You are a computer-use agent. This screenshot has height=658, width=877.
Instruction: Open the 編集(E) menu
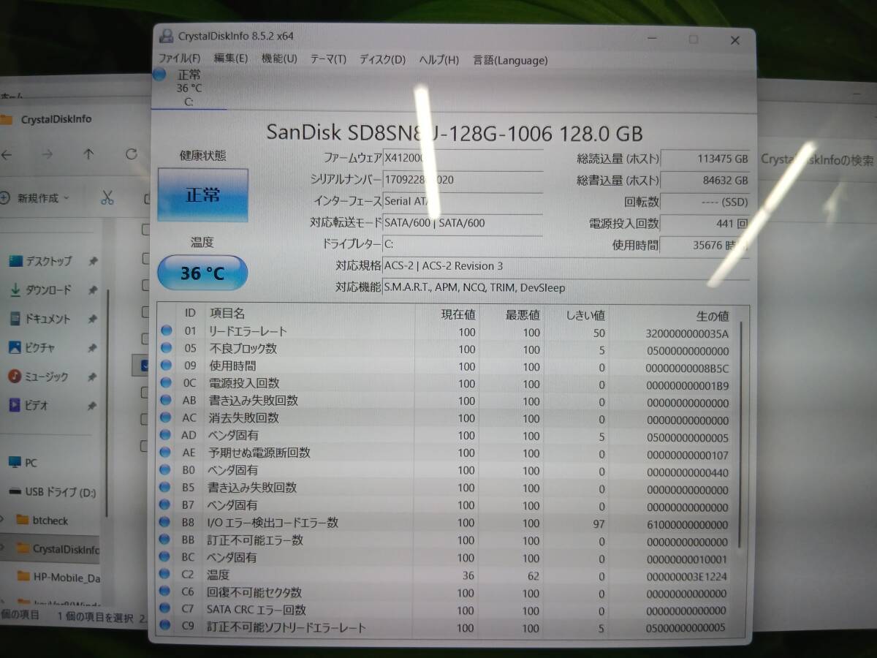(231, 59)
